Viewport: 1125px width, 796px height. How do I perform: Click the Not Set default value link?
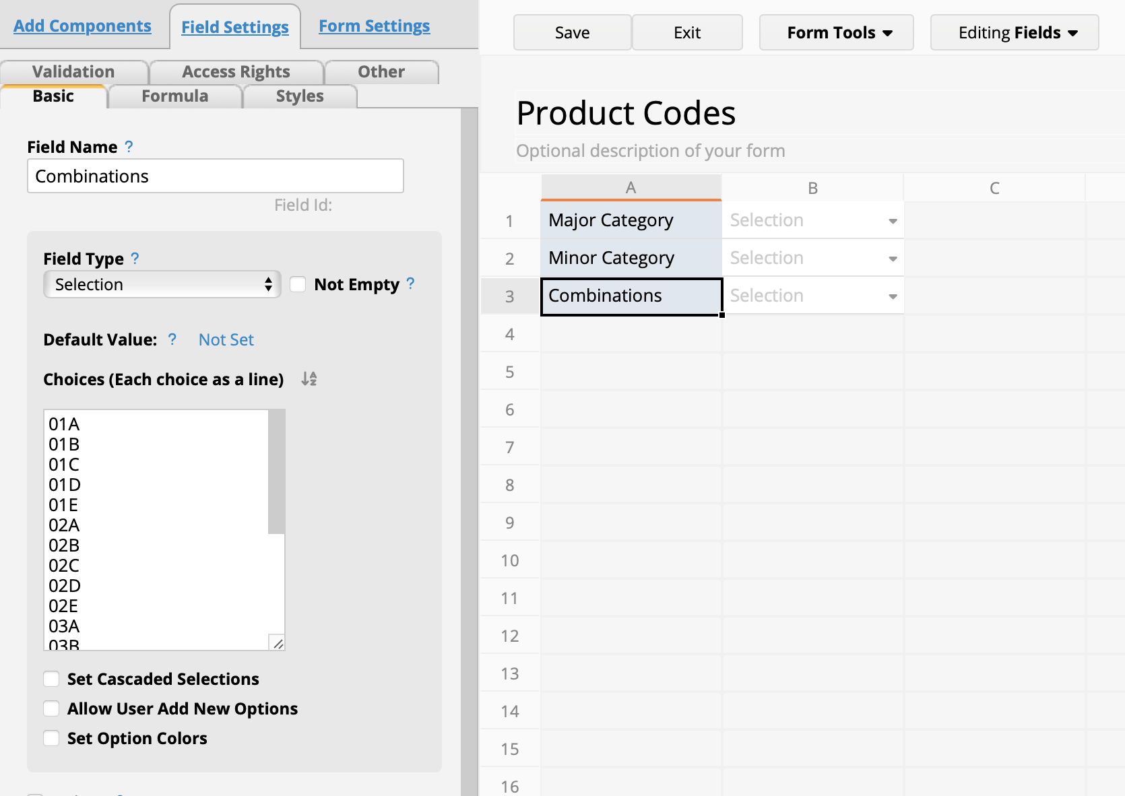[x=226, y=339]
